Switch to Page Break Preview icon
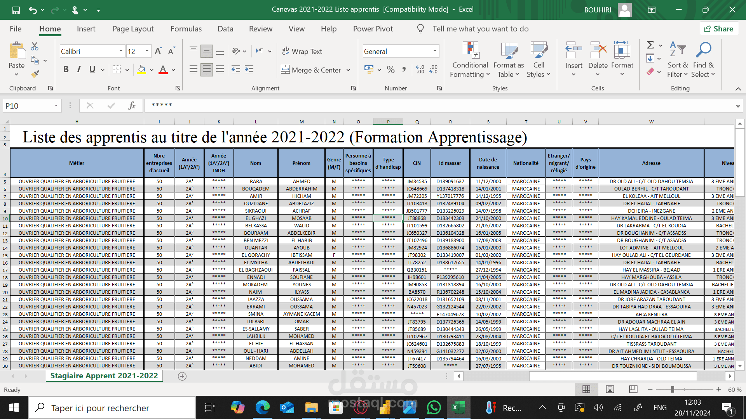 click(633, 389)
